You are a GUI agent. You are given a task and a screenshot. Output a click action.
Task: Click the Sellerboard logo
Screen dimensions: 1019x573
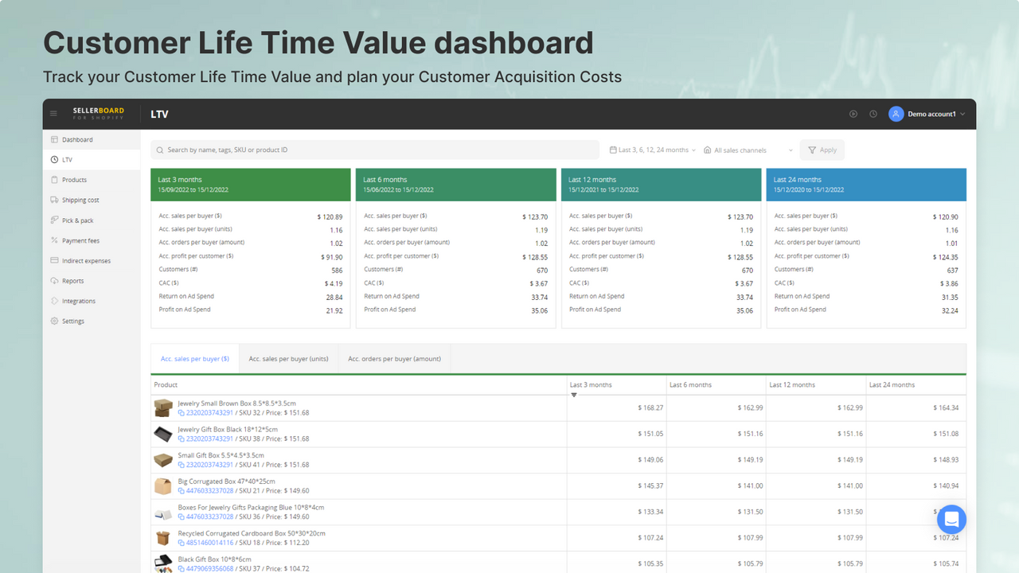click(x=99, y=114)
